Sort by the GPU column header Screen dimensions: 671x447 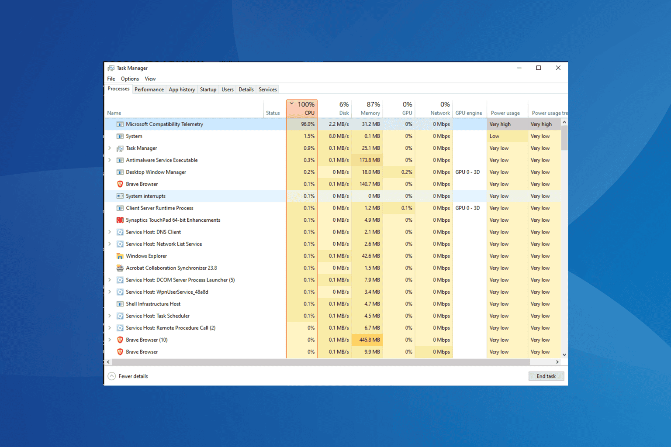pos(399,109)
